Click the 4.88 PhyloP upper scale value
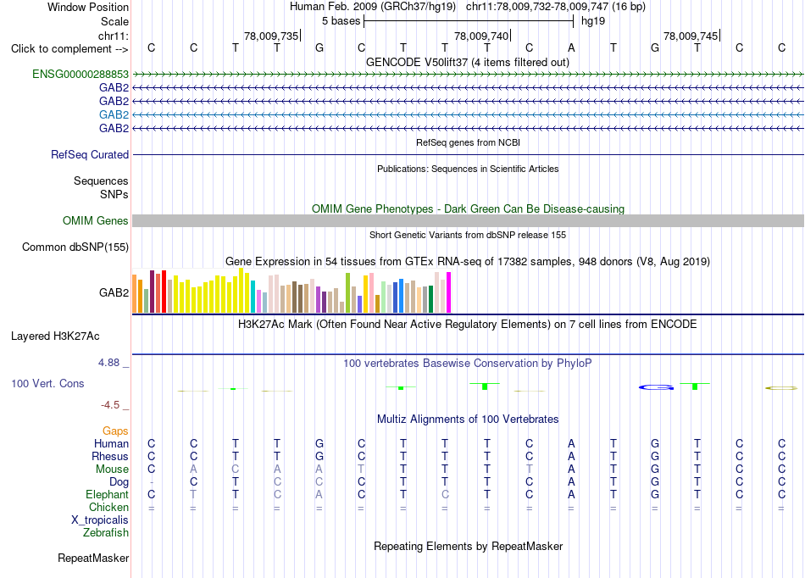 pos(108,363)
